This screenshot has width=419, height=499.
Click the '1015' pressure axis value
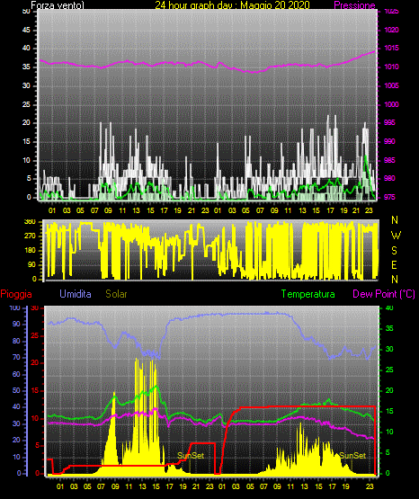point(391,48)
